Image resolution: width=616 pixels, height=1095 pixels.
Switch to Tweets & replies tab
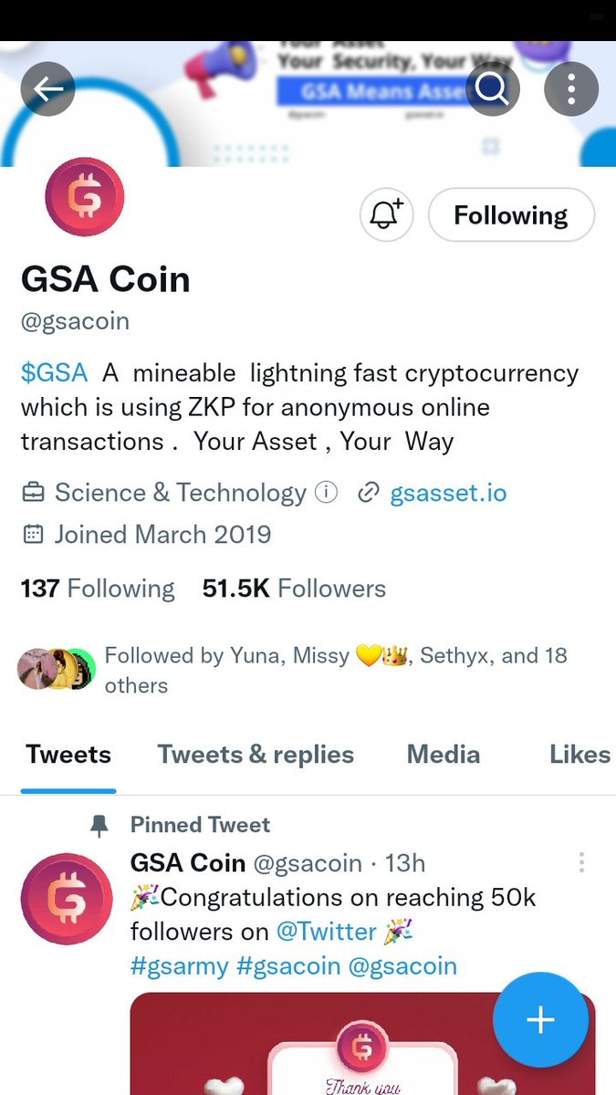pos(256,755)
